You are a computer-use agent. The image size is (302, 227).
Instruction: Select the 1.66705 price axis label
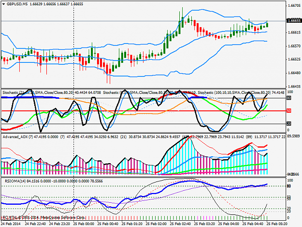click(x=294, y=6)
